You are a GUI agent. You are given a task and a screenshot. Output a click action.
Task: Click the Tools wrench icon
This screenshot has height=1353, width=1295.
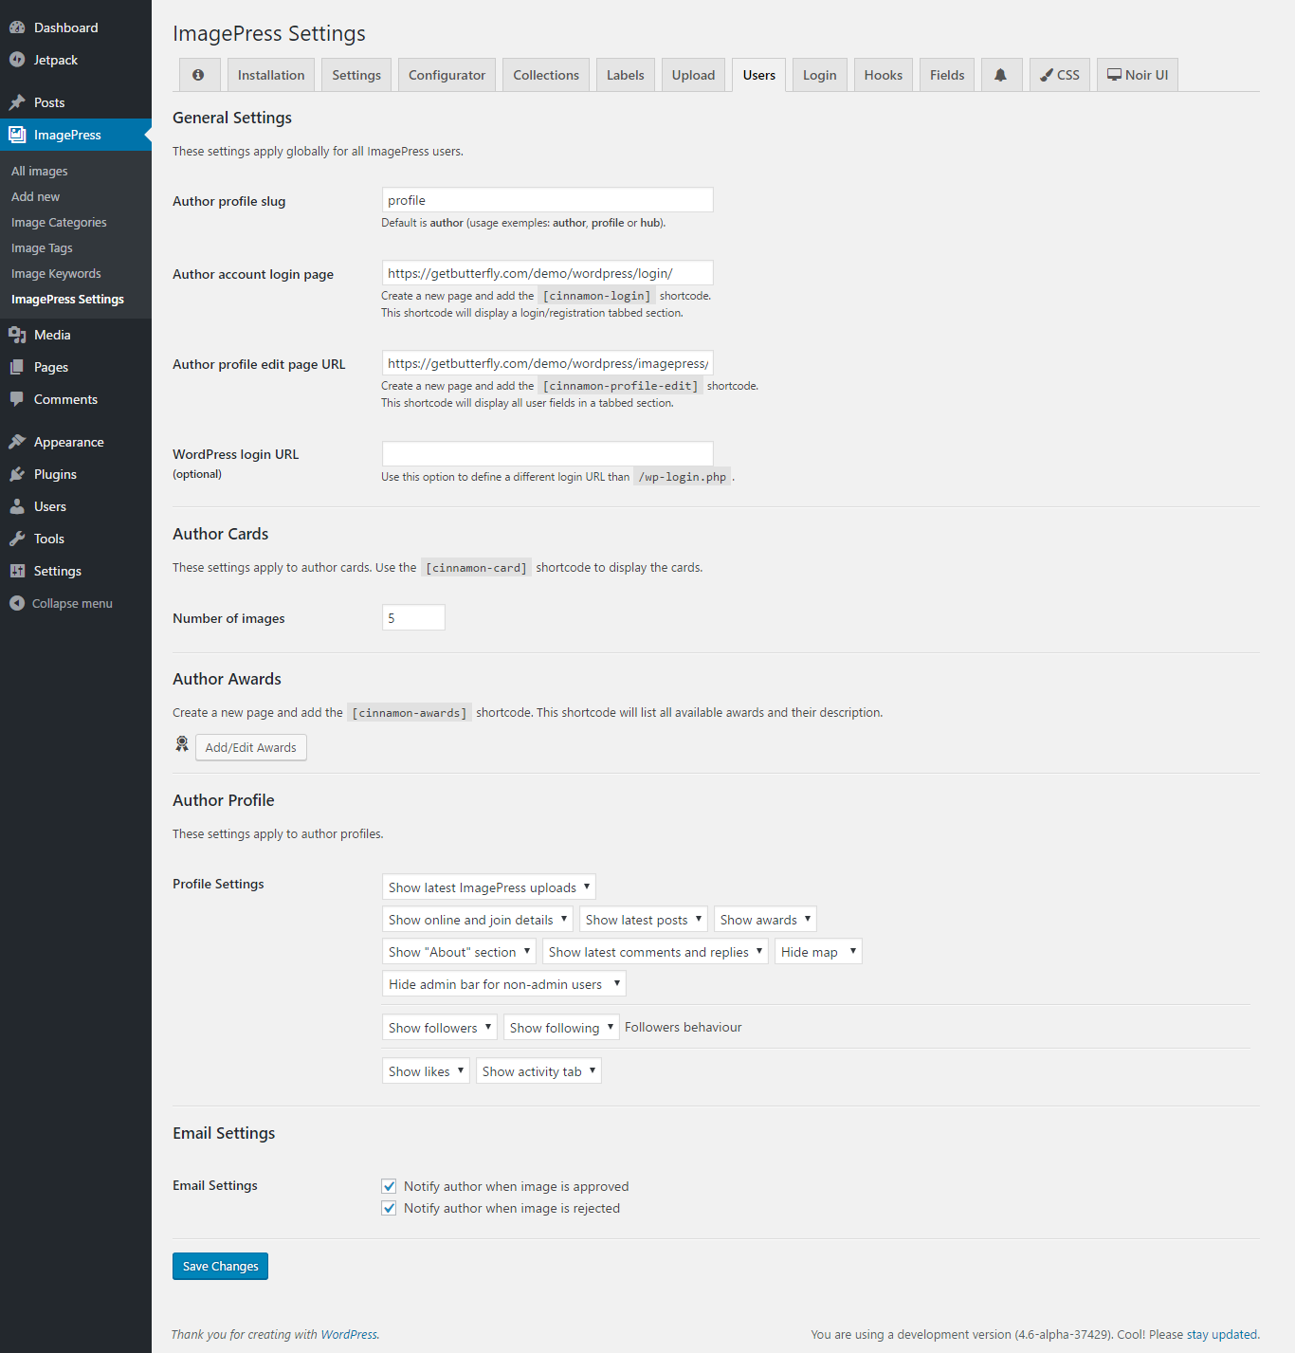(17, 539)
